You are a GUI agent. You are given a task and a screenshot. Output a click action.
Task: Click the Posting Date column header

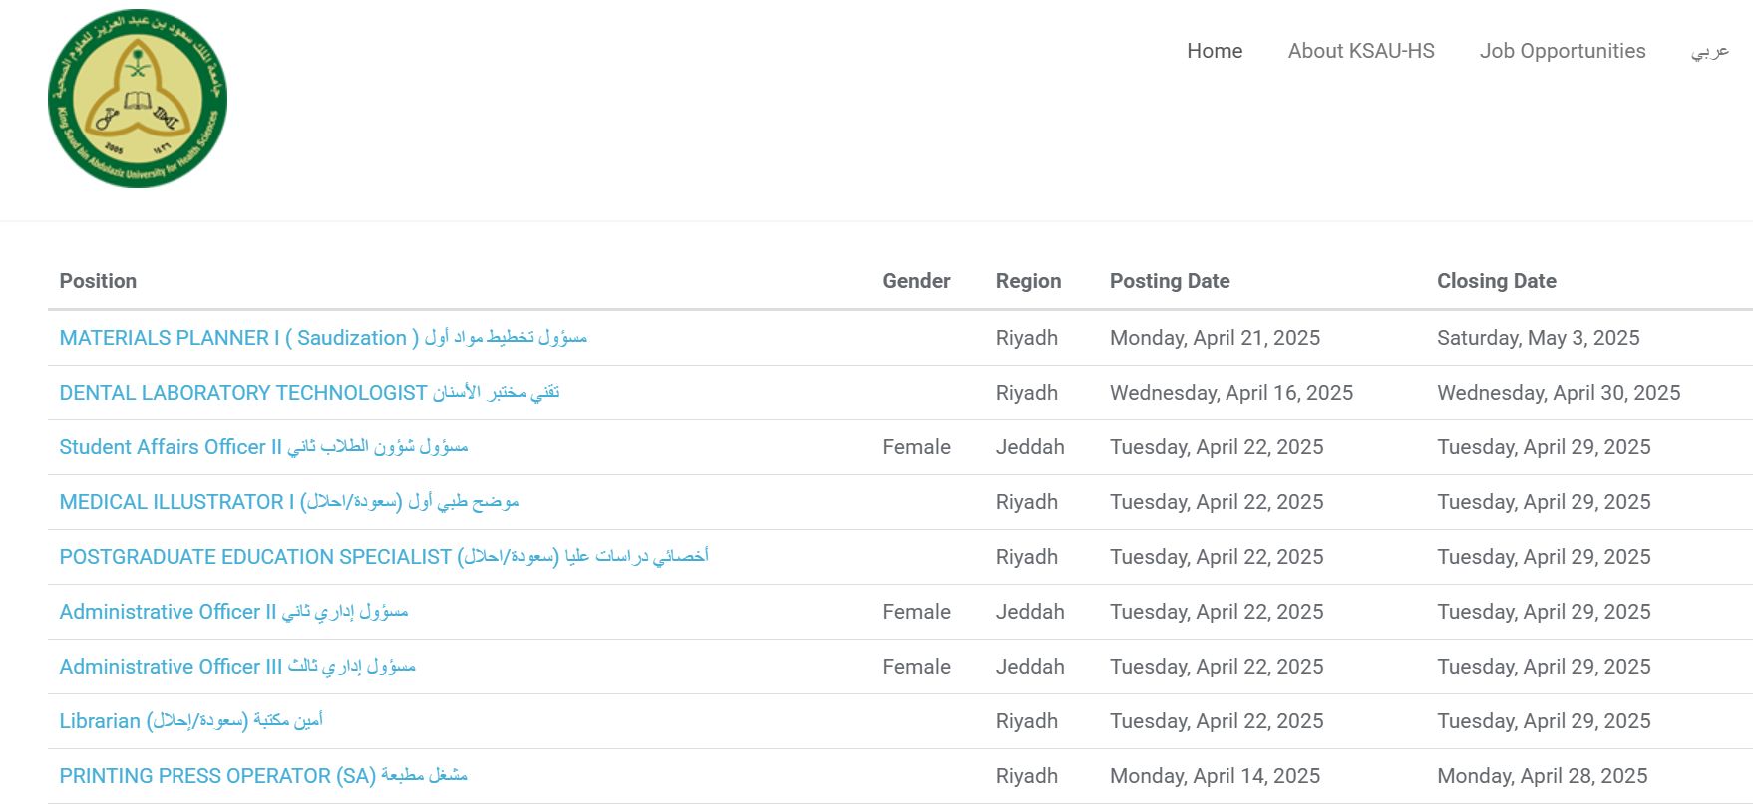pyautogui.click(x=1170, y=281)
